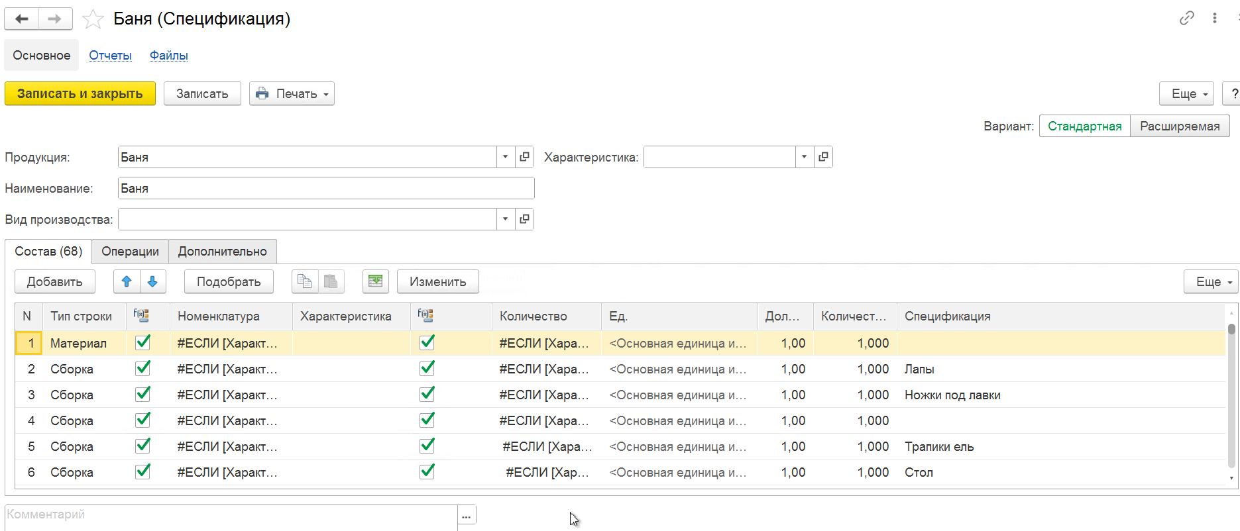This screenshot has height=531, width=1240.
Task: Open the Продукция field's linked item
Action: 524,157
